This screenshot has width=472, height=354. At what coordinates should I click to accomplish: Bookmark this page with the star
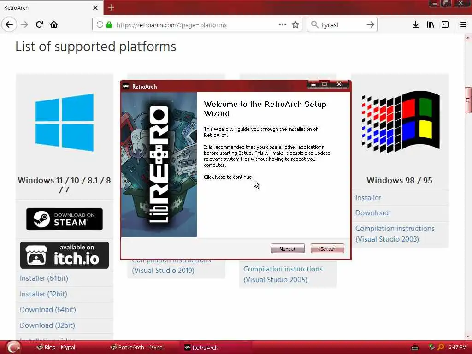295,24
